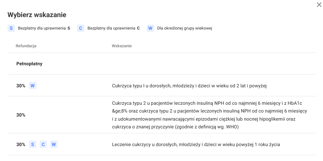Click C badge in the last row

(43, 145)
